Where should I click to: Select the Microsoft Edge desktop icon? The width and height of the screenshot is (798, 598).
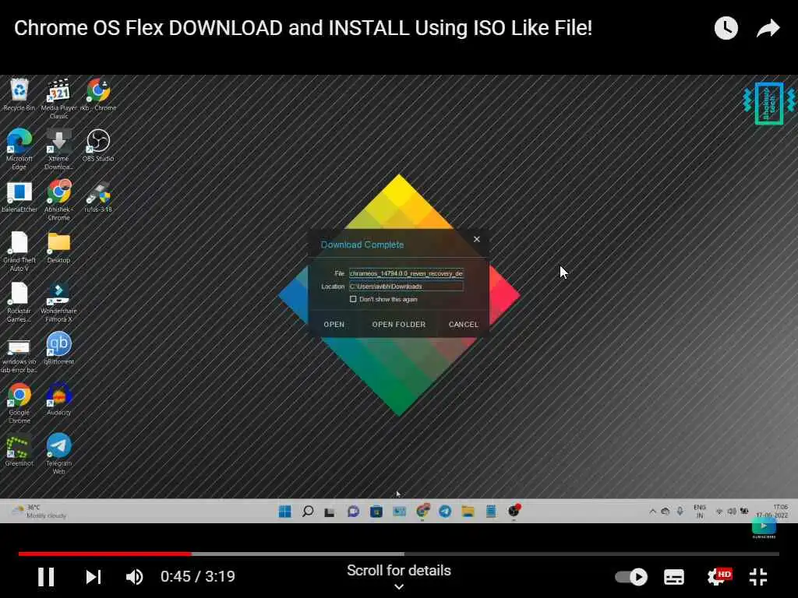(19, 149)
